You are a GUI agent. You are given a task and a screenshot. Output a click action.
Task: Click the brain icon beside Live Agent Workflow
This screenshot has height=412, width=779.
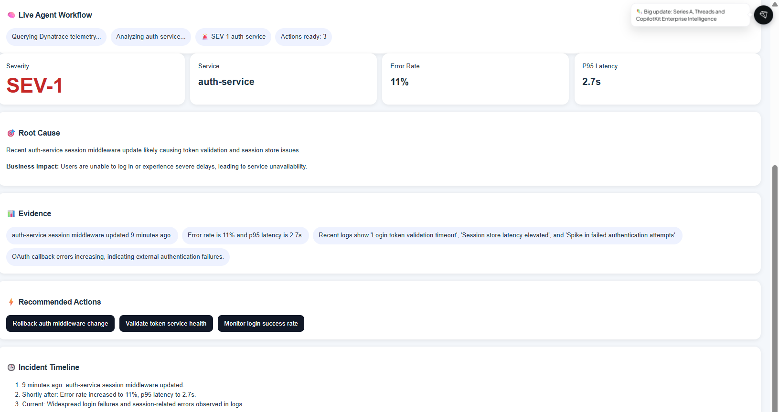point(11,15)
